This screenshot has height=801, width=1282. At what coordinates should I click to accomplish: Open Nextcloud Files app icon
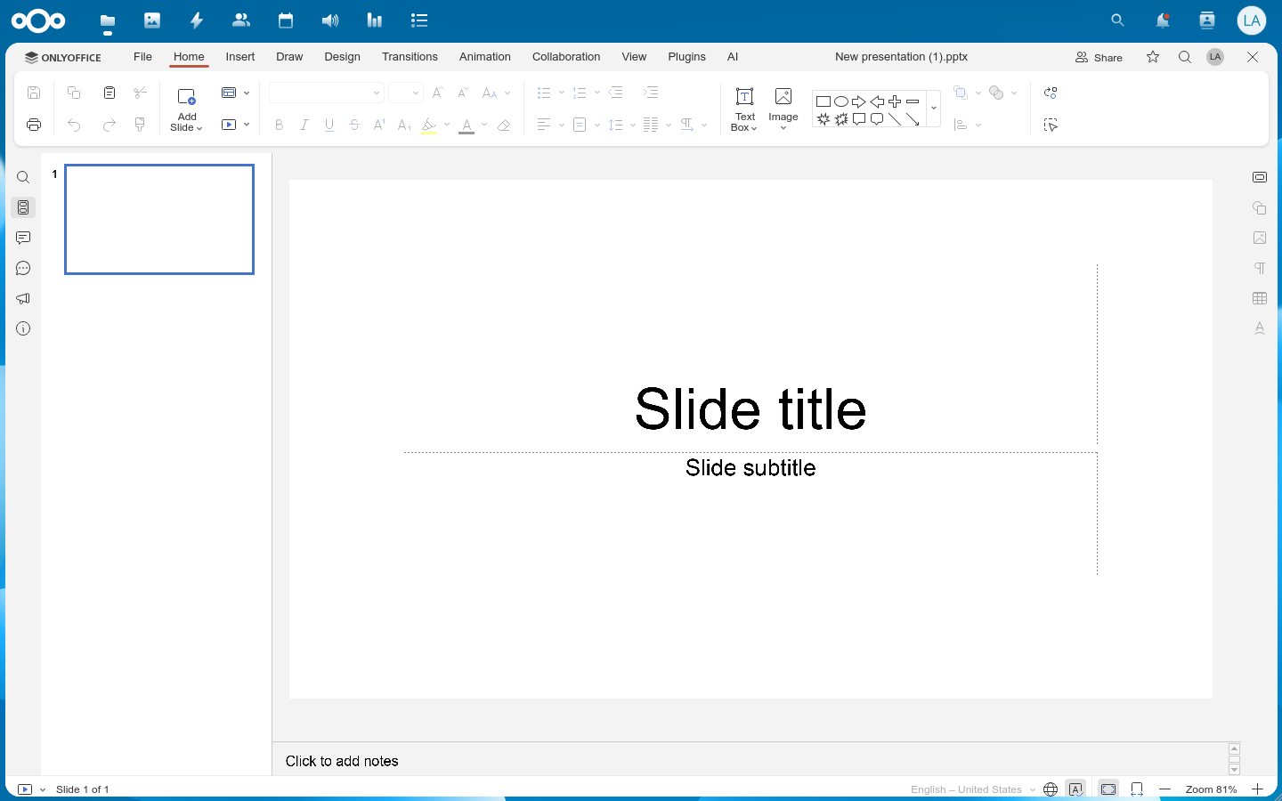pyautogui.click(x=108, y=20)
